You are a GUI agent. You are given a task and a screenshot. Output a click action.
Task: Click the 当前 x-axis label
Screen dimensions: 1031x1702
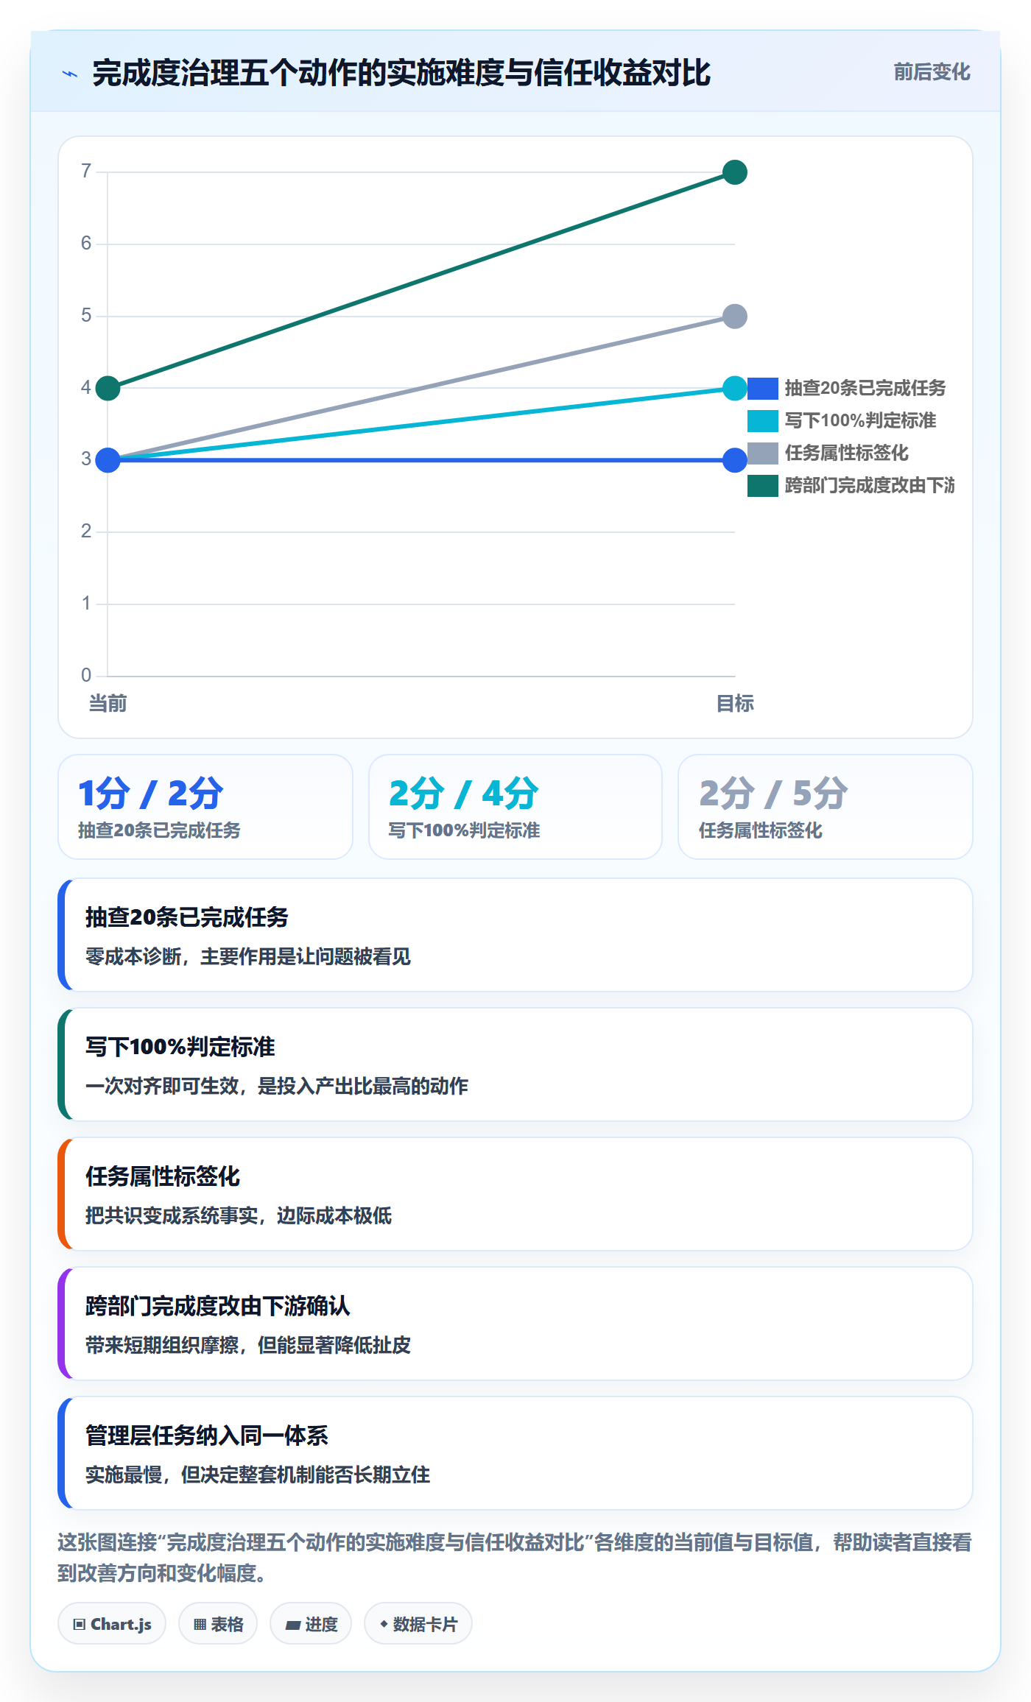(108, 703)
